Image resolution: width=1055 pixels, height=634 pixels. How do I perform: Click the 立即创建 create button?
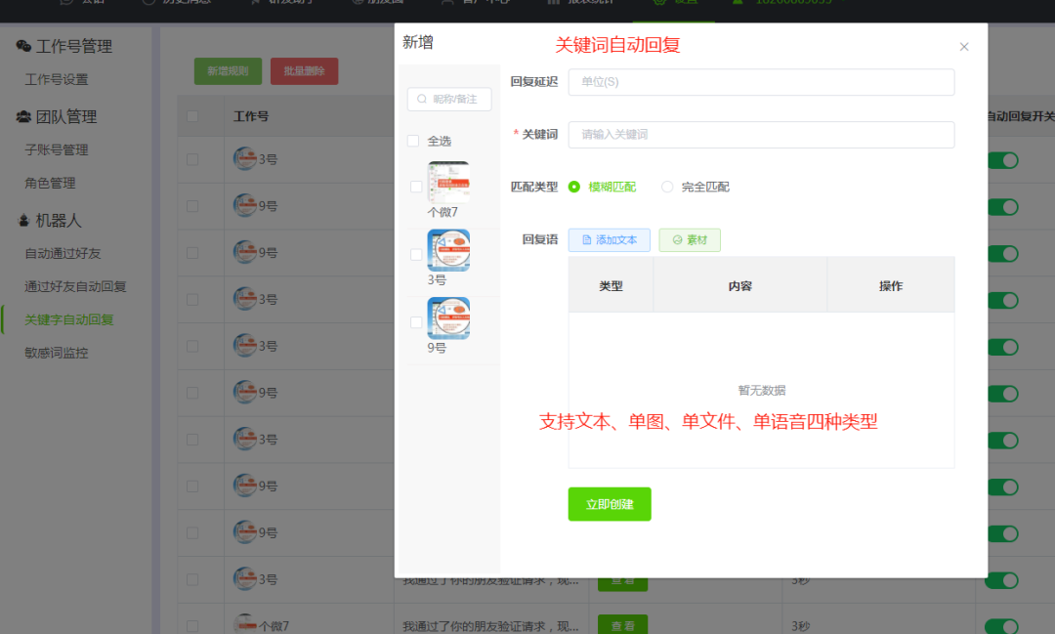point(610,504)
